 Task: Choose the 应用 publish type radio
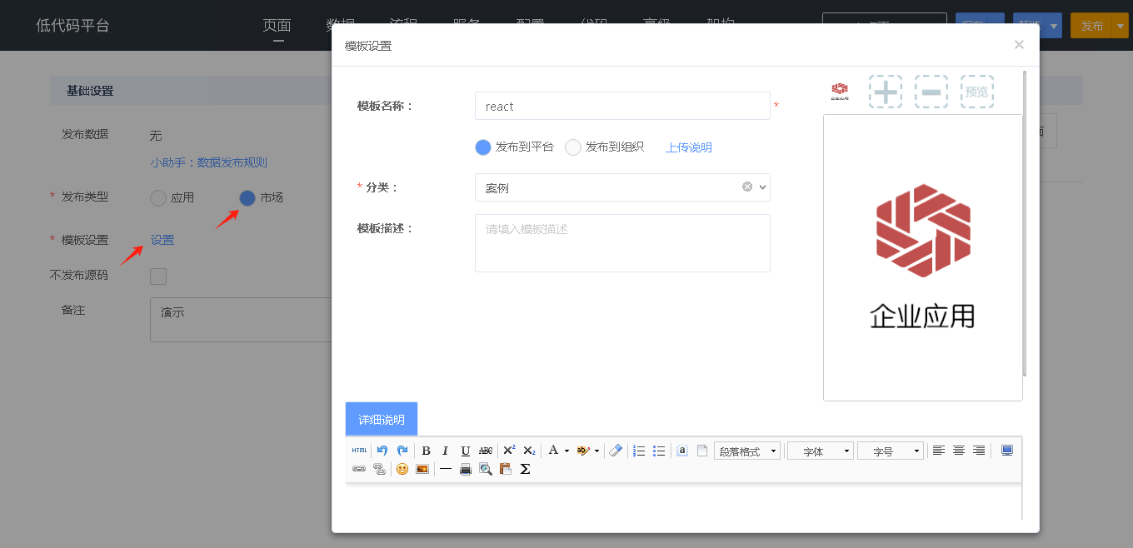pyautogui.click(x=158, y=198)
